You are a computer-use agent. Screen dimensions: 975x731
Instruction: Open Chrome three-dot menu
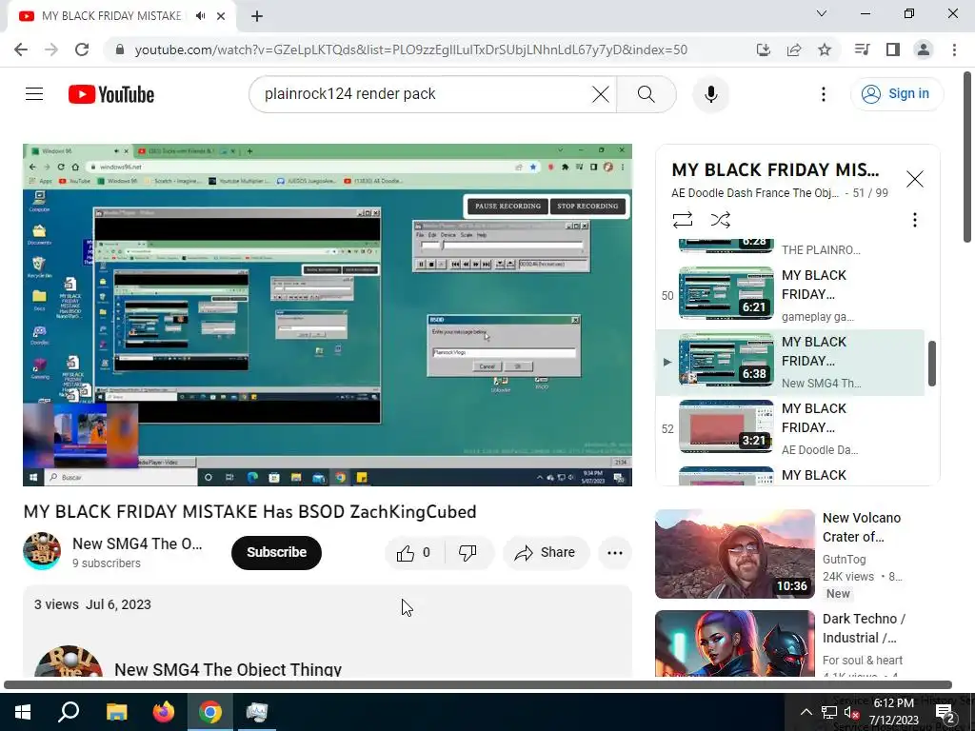point(954,49)
